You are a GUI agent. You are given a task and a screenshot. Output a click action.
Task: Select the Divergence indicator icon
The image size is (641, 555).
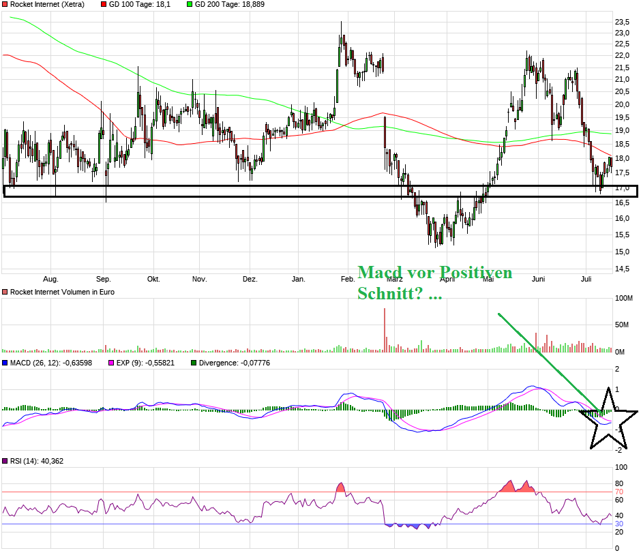193,363
